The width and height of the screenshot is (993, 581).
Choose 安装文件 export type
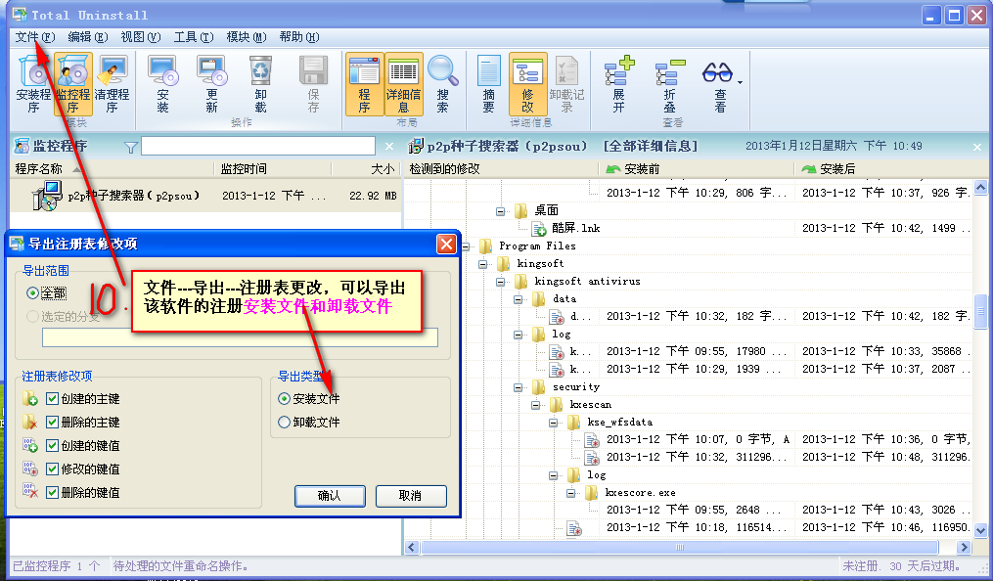[309, 399]
